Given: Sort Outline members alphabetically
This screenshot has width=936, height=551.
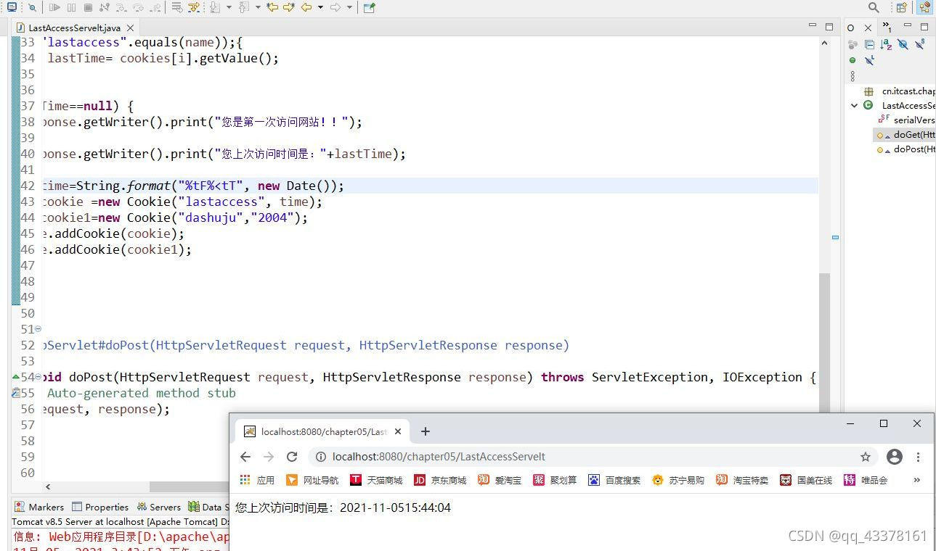Looking at the screenshot, I should (x=885, y=45).
